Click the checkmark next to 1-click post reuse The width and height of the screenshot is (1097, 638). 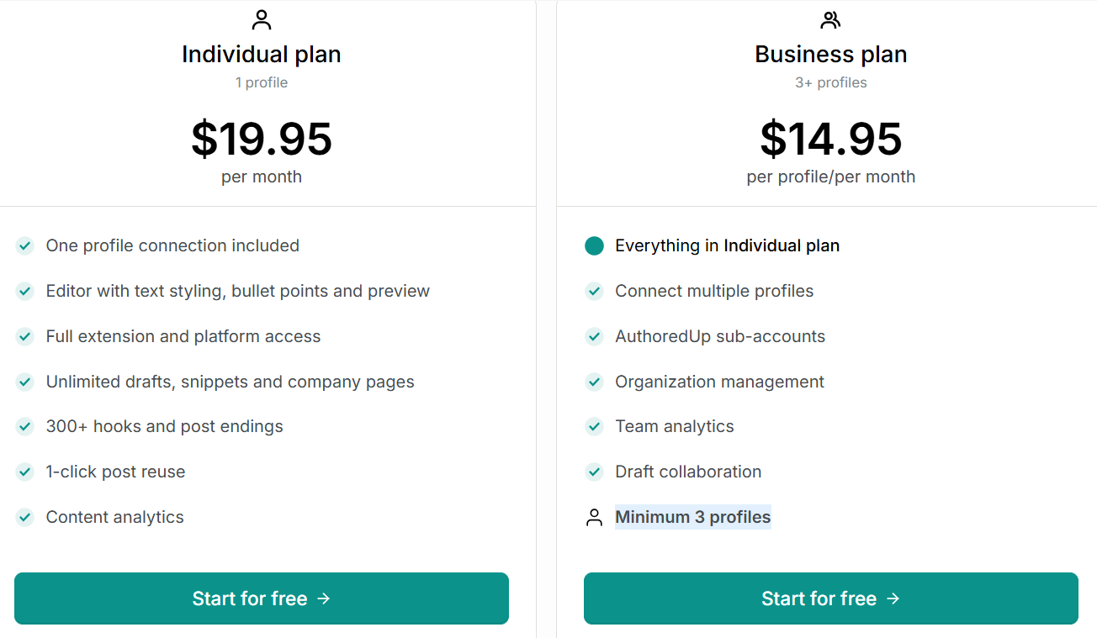(24, 472)
